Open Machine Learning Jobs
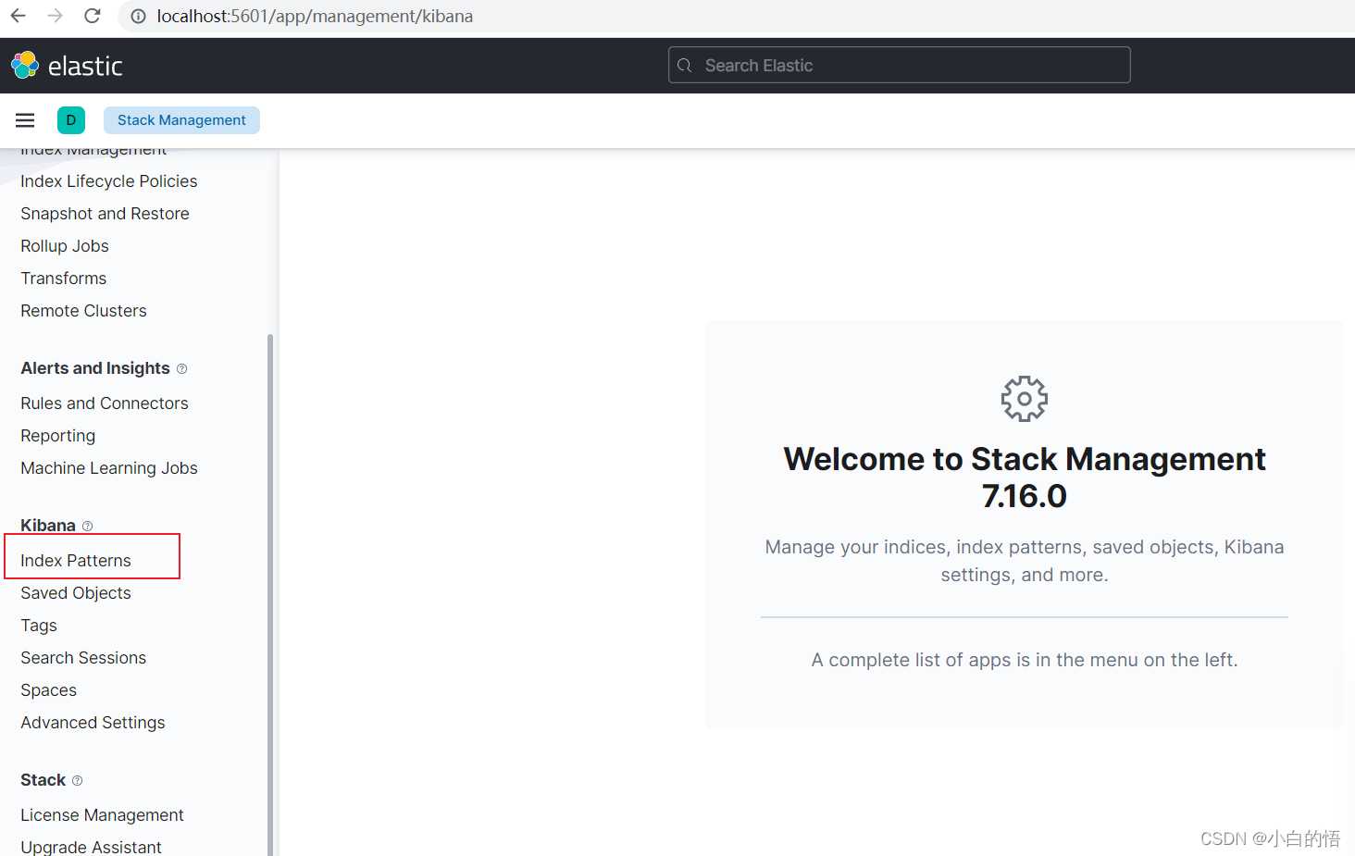The height and width of the screenshot is (856, 1355). tap(109, 468)
